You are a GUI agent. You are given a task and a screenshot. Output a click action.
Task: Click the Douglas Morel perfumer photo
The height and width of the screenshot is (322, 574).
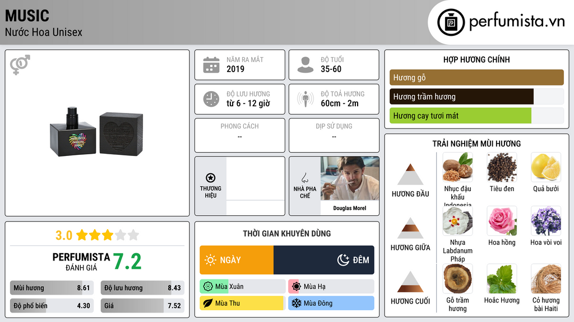click(x=350, y=178)
